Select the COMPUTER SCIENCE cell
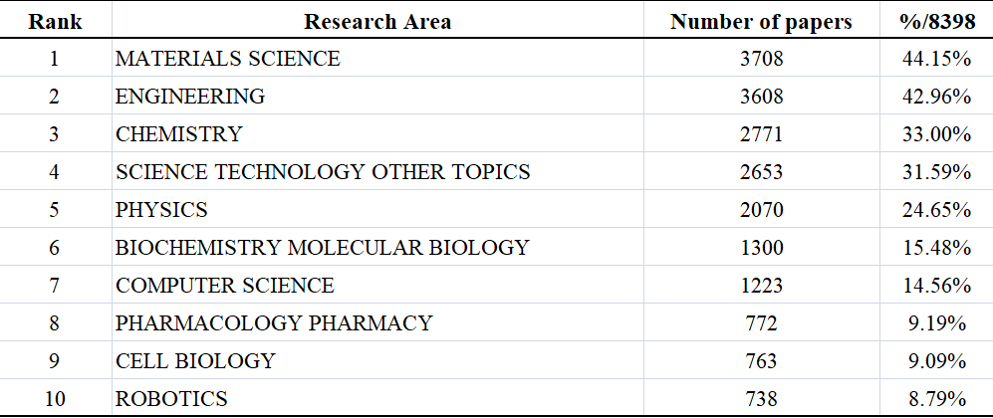This screenshot has width=993, height=418. 377,286
